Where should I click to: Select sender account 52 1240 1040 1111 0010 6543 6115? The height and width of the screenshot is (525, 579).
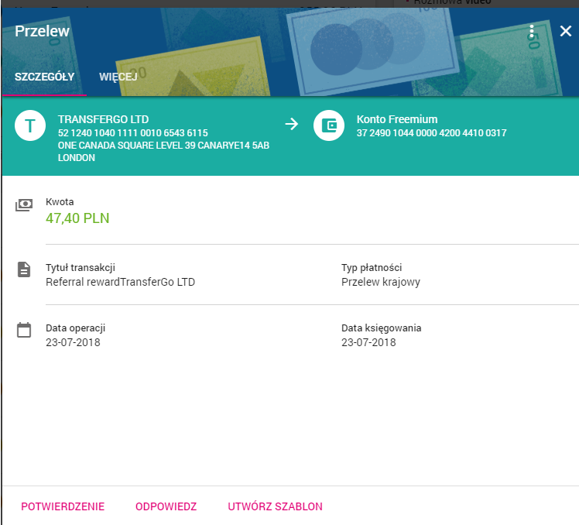[x=133, y=133]
